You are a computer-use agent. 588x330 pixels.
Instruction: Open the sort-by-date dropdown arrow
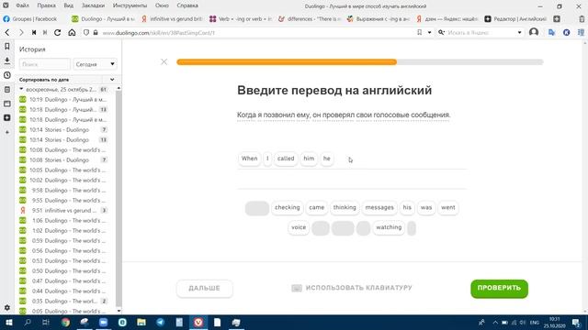coord(112,80)
